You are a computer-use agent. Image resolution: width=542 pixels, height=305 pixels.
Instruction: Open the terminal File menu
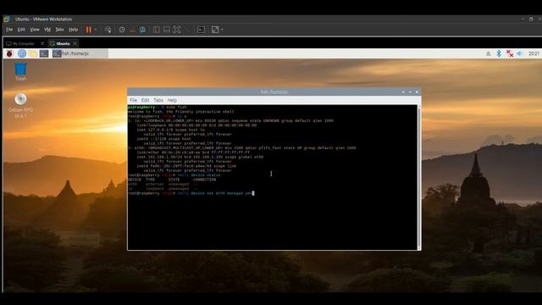133,100
